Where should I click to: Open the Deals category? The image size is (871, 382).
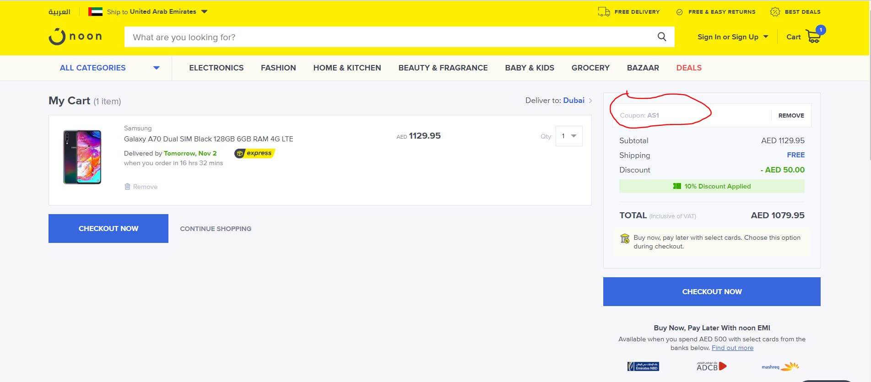(x=689, y=68)
